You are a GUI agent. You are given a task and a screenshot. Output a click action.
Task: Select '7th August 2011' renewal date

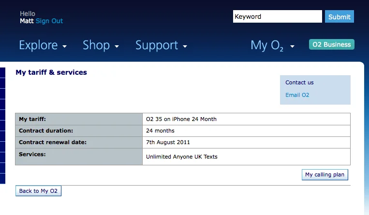[168, 142]
